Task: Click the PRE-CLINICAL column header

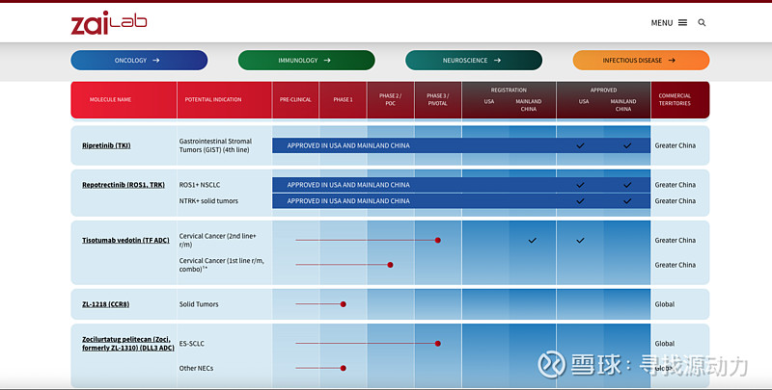Action: (x=295, y=99)
